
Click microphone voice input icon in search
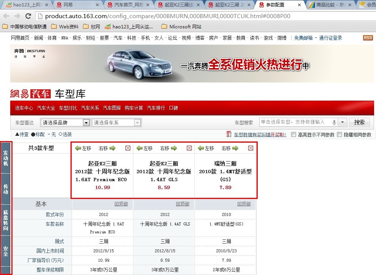click(334, 123)
